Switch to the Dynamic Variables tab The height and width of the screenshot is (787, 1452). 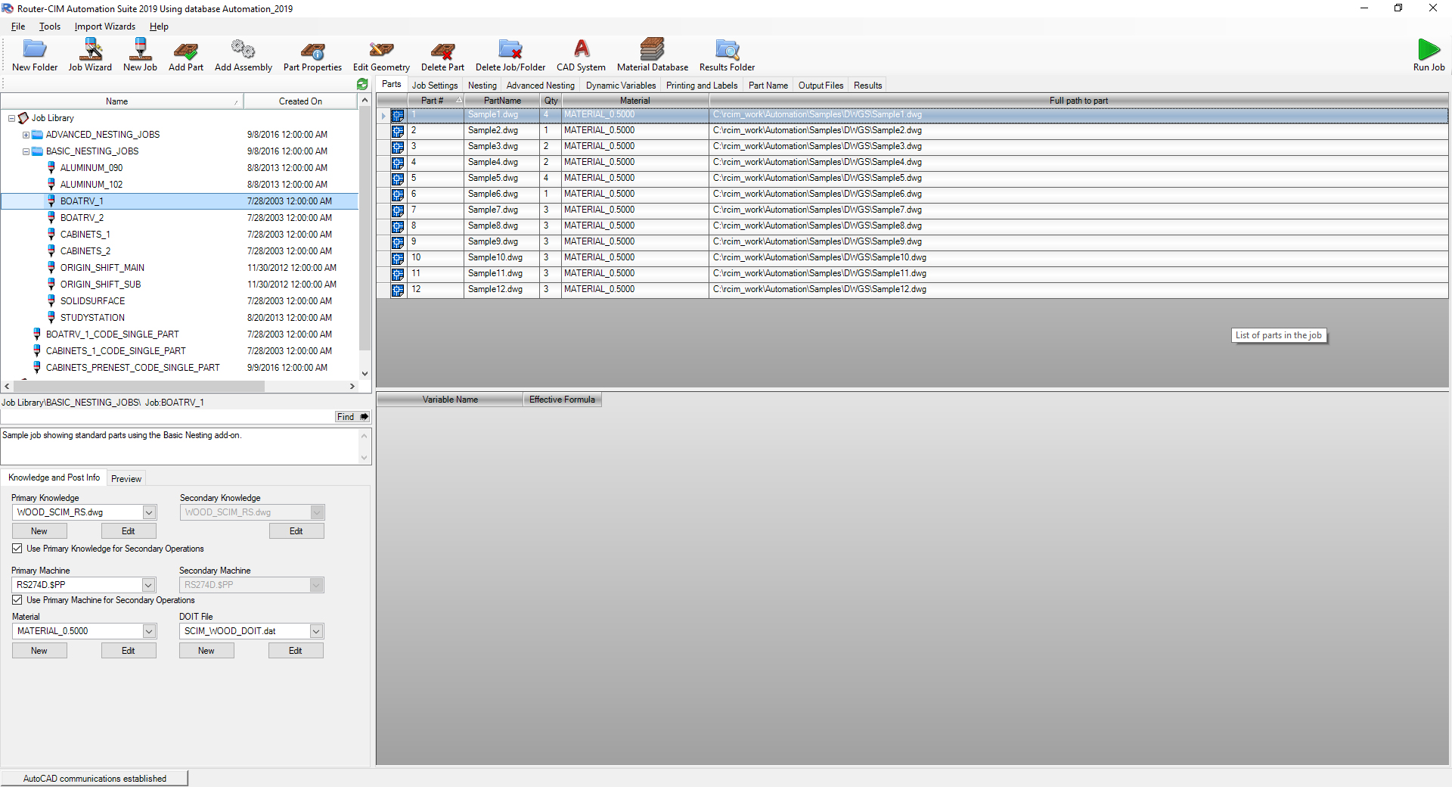621,86
